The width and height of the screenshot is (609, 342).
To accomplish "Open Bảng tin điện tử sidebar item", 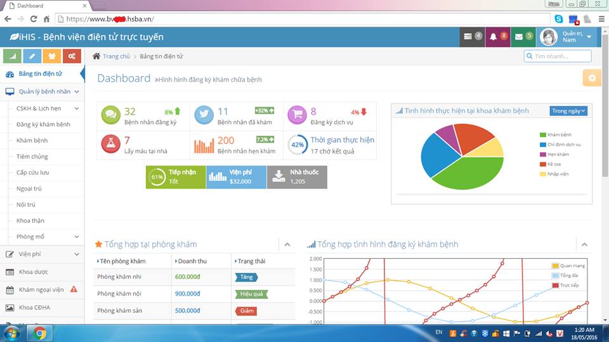I will point(42,74).
